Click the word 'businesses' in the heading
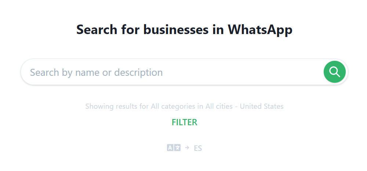Image resolution: width=367 pixels, height=171 pixels. pyautogui.click(x=176, y=30)
